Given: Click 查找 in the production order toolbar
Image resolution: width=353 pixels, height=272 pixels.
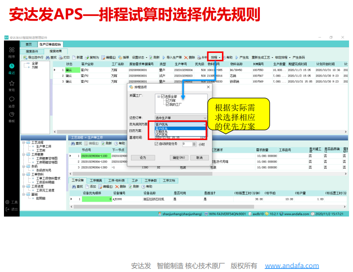Looking at the screenshot, I should click(51, 58).
